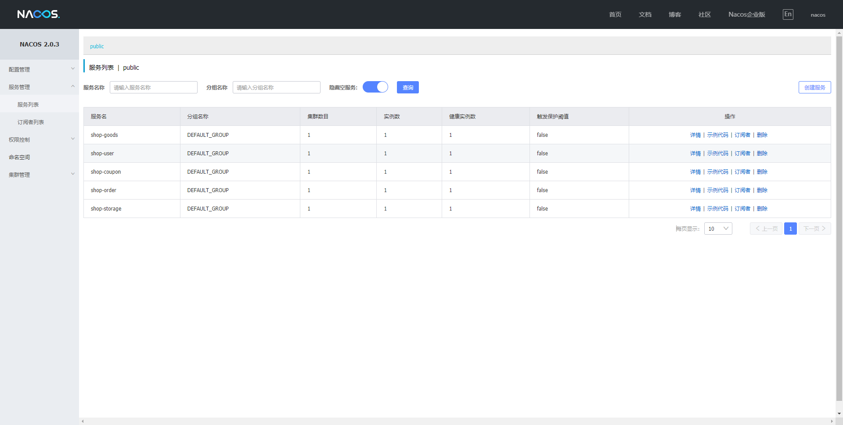This screenshot has width=843, height=425.
Task: Click 删除 for shop-user
Action: pyautogui.click(x=762, y=154)
